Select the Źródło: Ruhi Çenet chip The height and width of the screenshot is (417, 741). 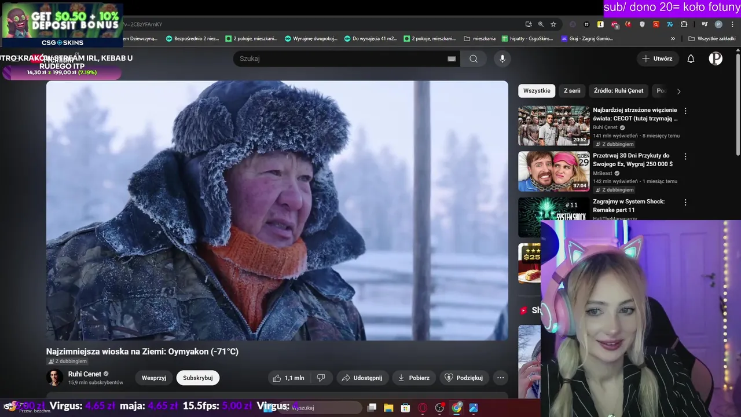click(618, 91)
